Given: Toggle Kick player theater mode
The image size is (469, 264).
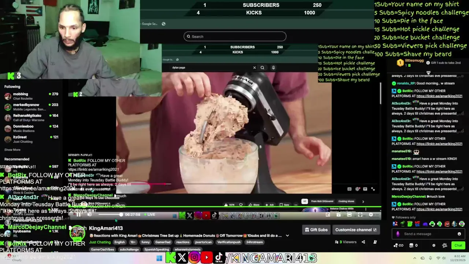Looking at the screenshot, I should (x=349, y=215).
